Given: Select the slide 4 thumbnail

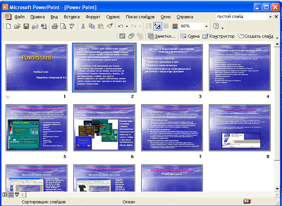Looking at the screenshot, I should [x=240, y=67].
